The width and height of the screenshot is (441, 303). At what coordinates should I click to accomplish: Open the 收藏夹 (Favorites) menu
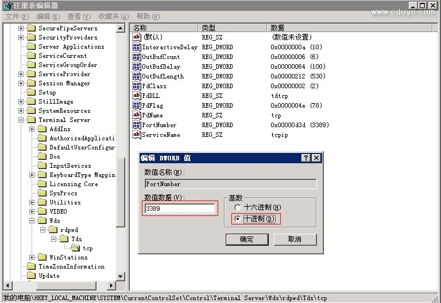113,17
